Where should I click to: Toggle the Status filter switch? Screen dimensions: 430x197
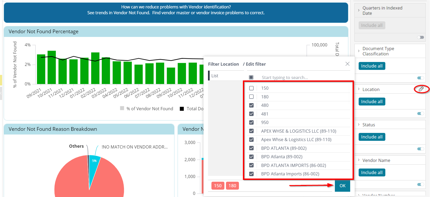420,149
